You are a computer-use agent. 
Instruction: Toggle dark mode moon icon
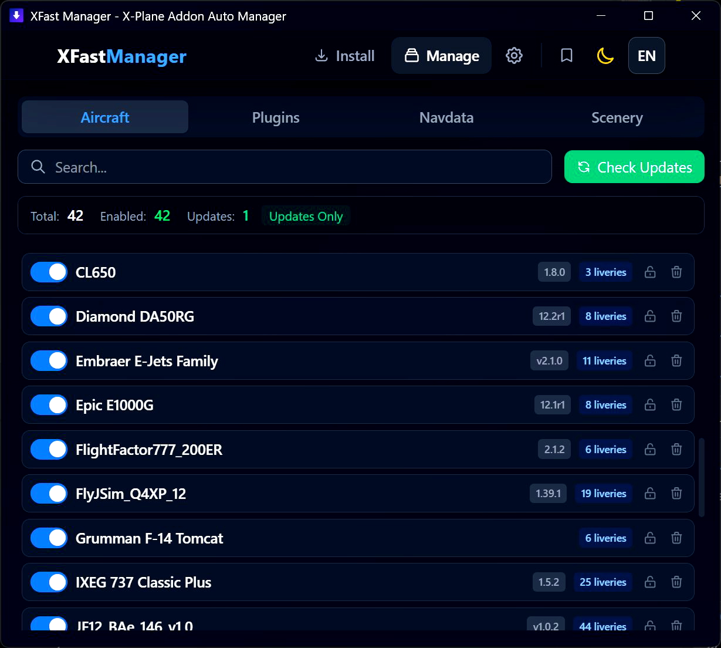(605, 56)
